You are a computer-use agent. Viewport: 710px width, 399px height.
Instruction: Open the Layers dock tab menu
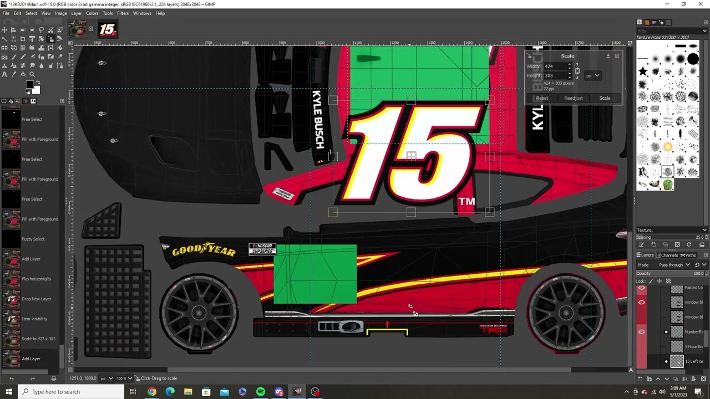706,255
